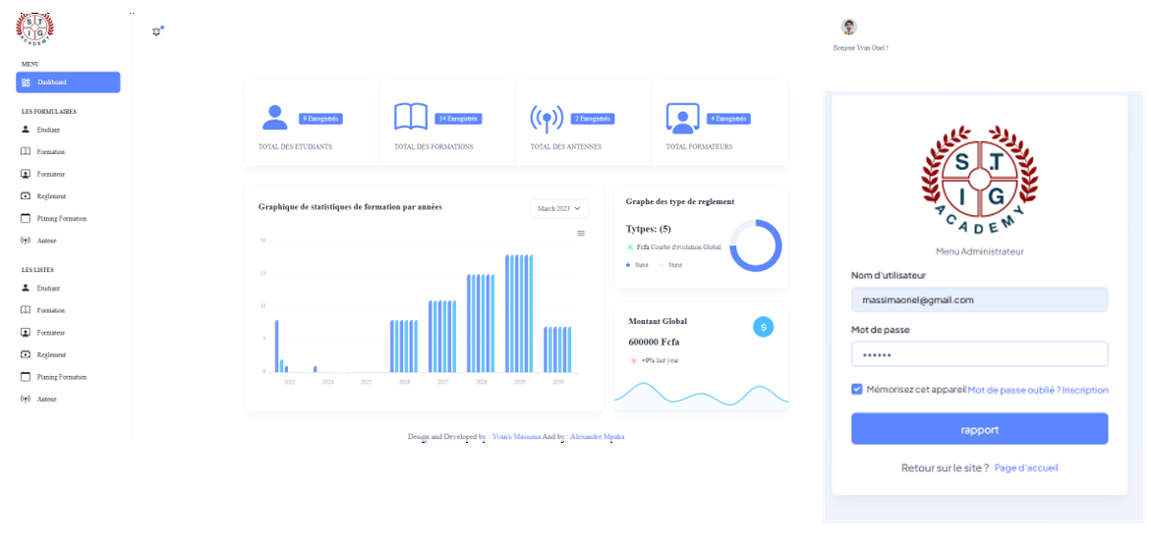Image resolution: width=1151 pixels, height=537 pixels.
Task: Select Dashboard in the sidebar menu
Action: pos(68,82)
